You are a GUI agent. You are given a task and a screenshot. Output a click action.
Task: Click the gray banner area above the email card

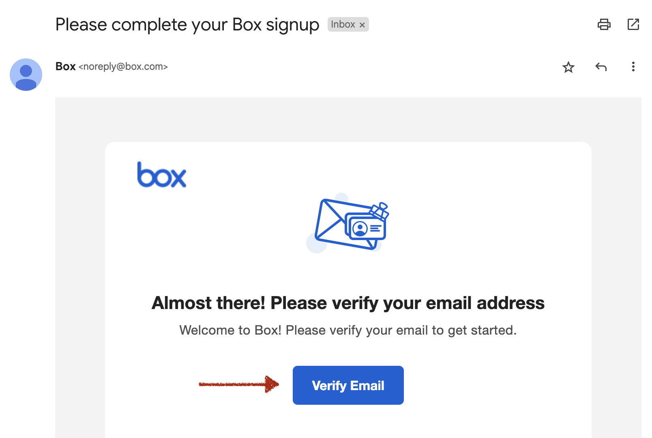(x=348, y=119)
